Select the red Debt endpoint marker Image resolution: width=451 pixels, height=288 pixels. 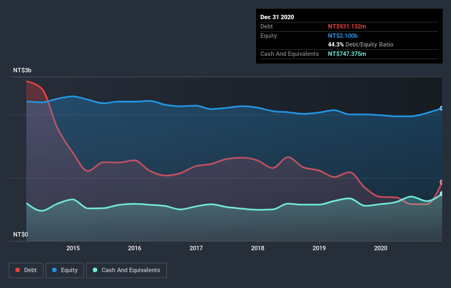442,182
